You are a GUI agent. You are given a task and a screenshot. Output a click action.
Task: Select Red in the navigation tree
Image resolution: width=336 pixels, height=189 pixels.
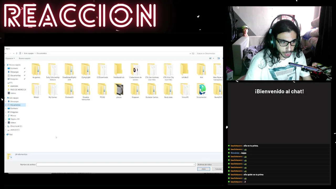point(10,134)
